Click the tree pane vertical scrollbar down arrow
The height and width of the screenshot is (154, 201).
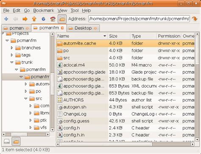[53, 130]
